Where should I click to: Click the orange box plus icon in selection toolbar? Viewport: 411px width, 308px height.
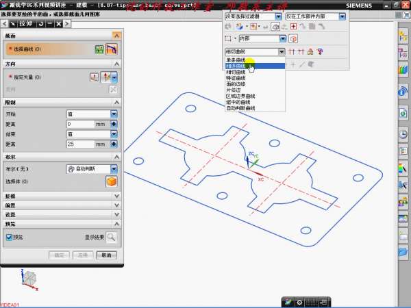[253, 27]
